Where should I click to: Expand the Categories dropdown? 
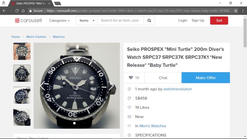tap(59, 21)
